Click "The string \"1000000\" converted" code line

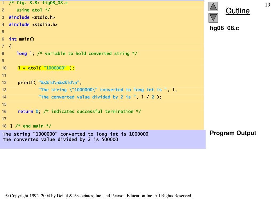pyautogui.click(x=108, y=90)
